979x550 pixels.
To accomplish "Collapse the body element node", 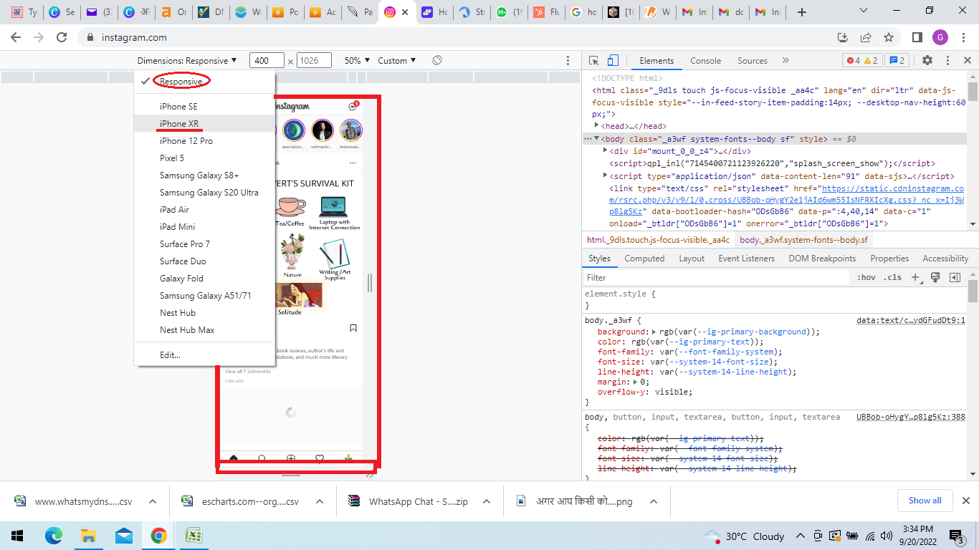I will tap(596, 139).
